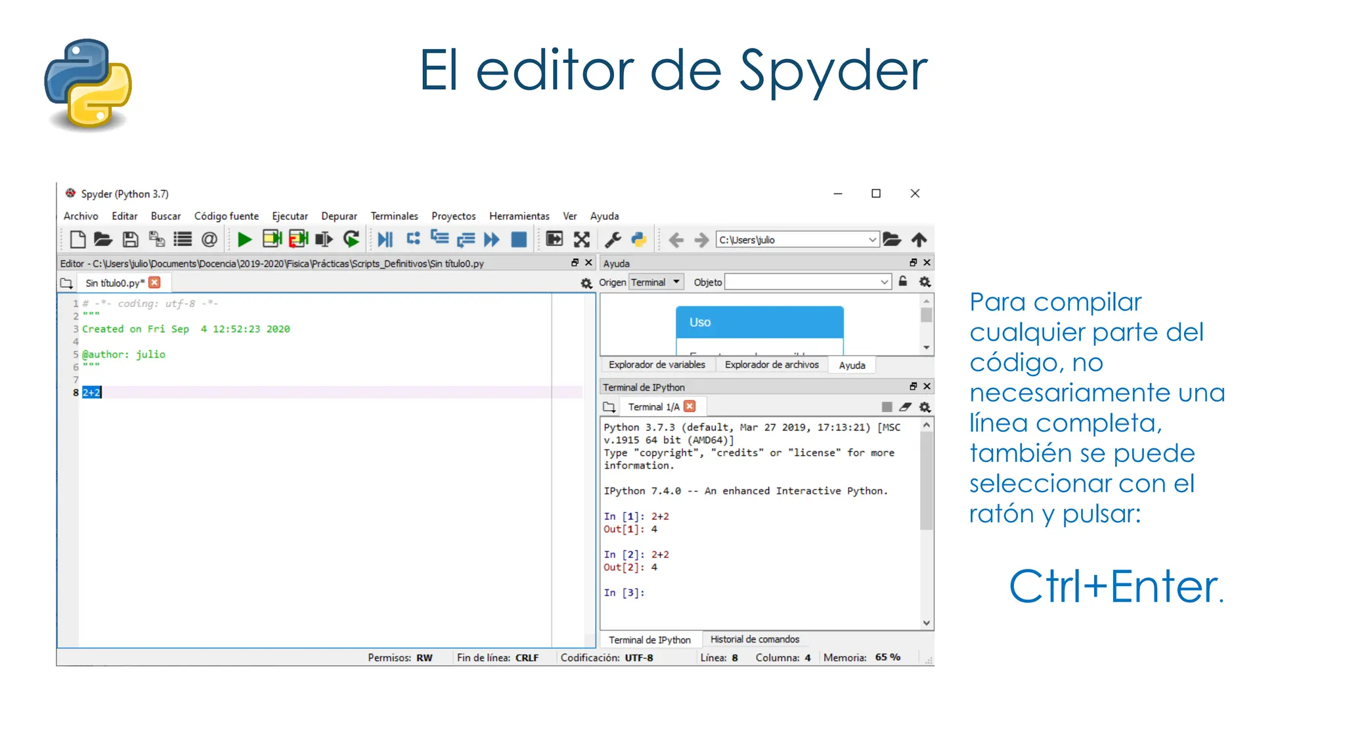Open the PYTHONPATH manager icon
Viewport: 1345px width, 756px height.
[x=638, y=240]
